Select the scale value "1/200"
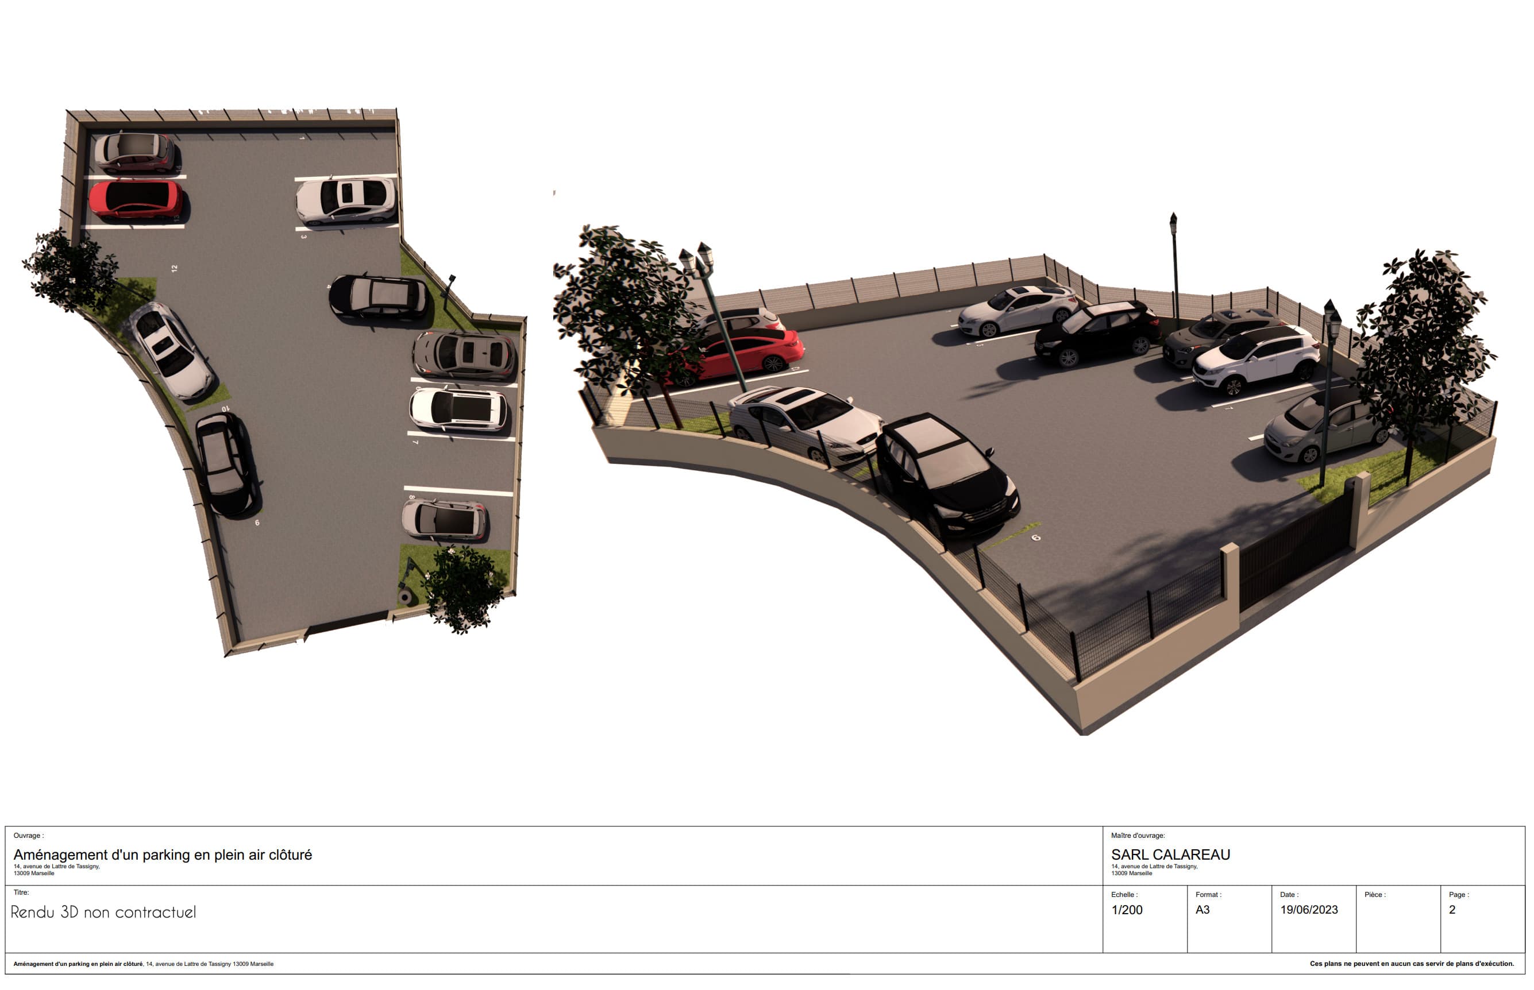This screenshot has height=990, width=1534. coord(1127,910)
